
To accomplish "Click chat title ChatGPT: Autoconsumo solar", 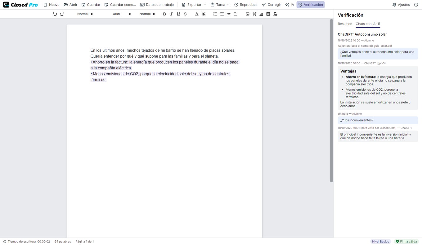I will pyautogui.click(x=362, y=34).
